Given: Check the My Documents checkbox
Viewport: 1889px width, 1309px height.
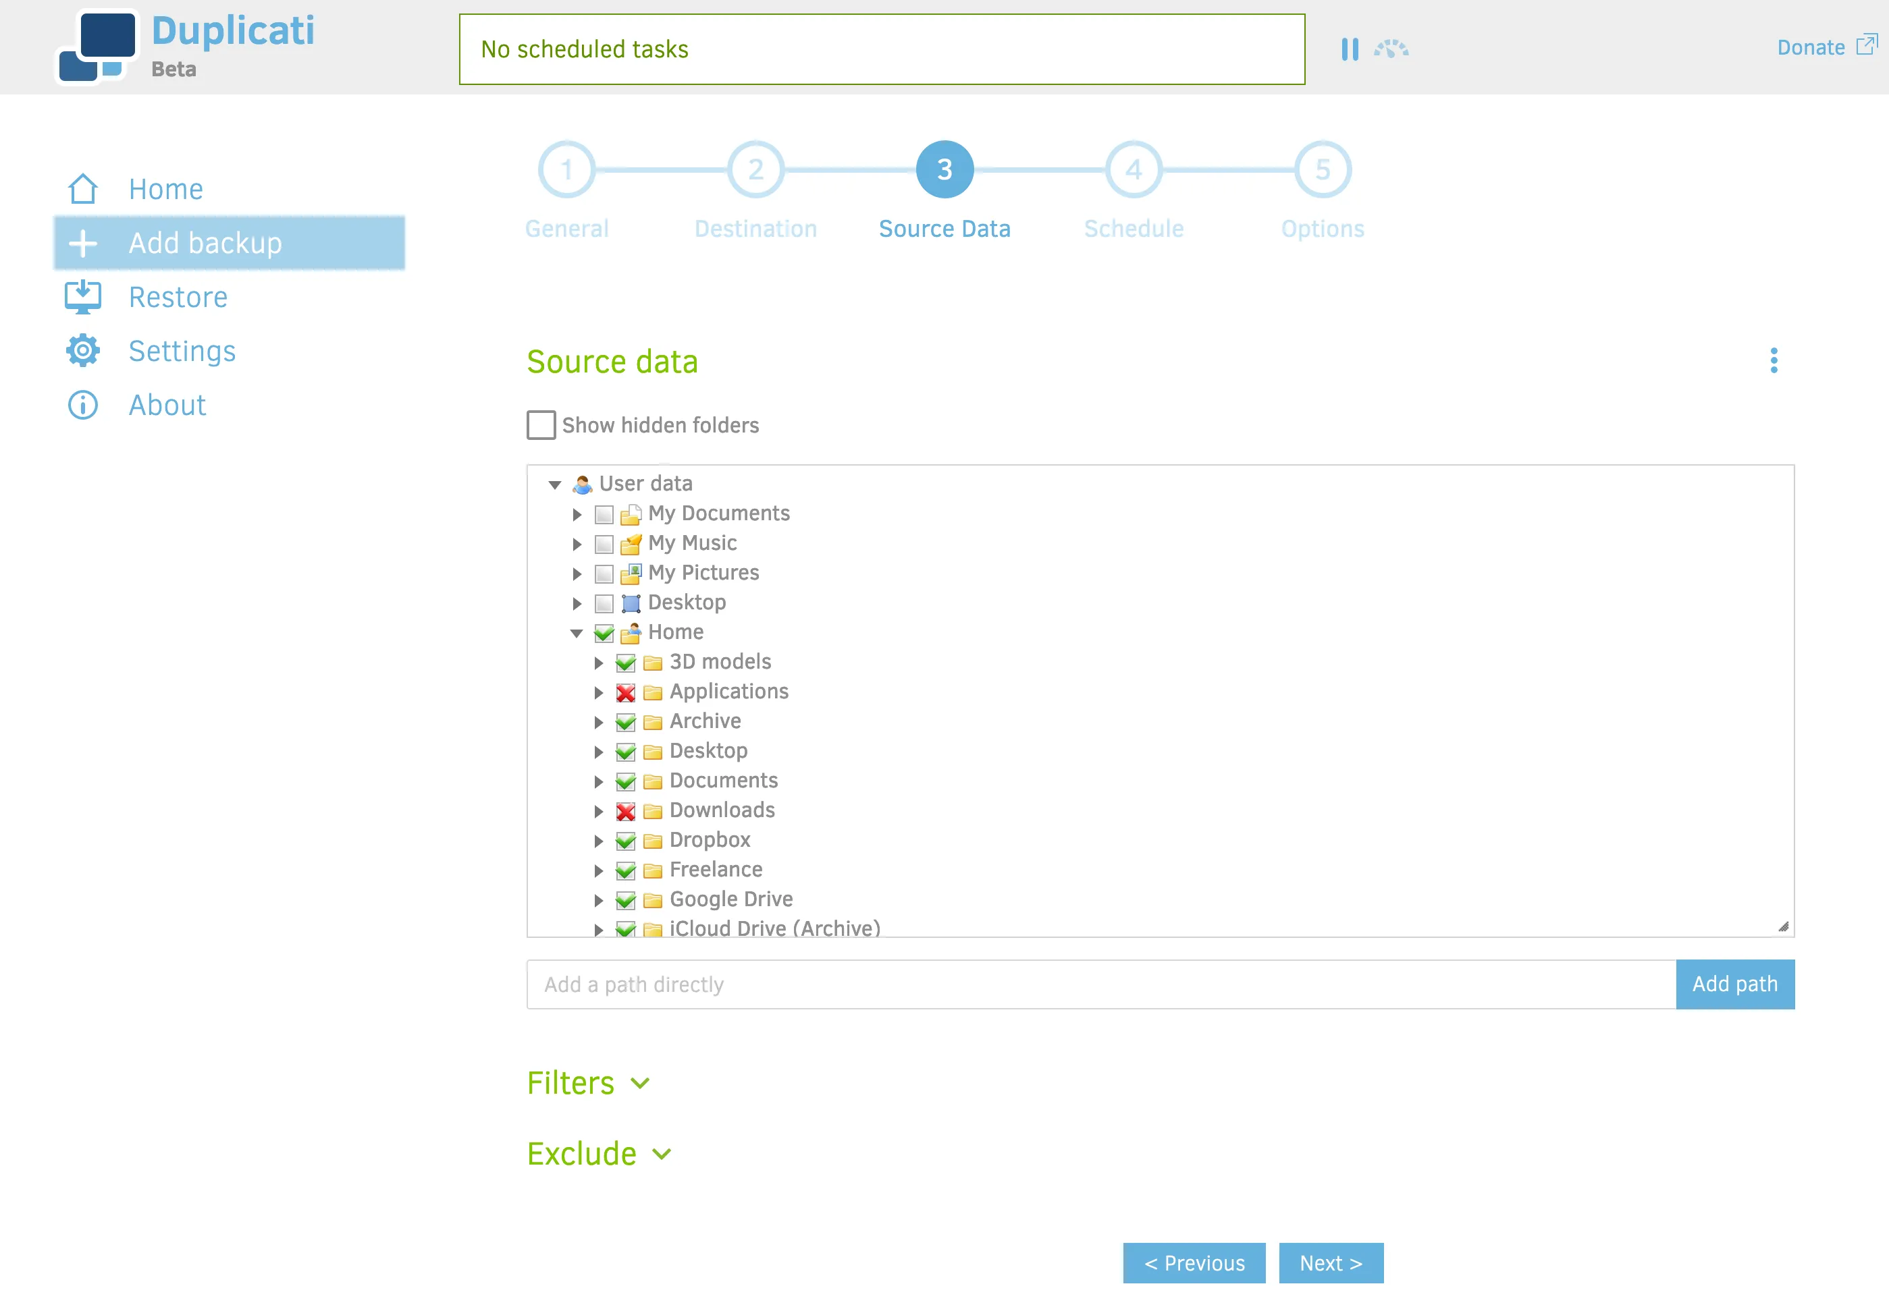Looking at the screenshot, I should pyautogui.click(x=604, y=513).
